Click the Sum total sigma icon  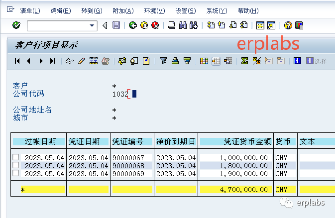244,61
